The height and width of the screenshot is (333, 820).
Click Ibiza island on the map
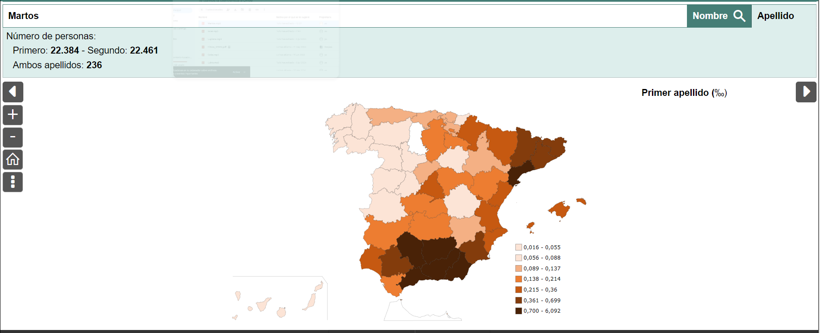(x=531, y=226)
